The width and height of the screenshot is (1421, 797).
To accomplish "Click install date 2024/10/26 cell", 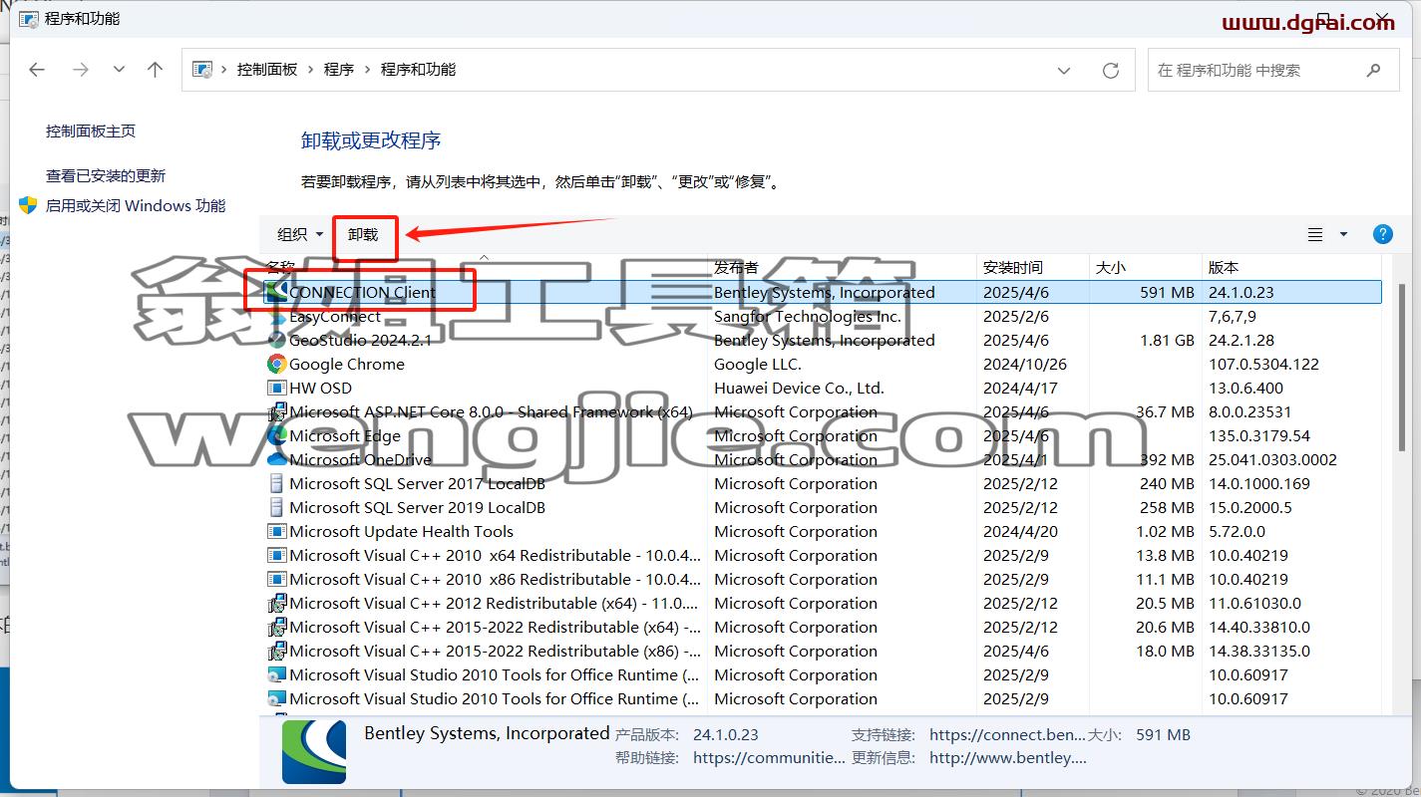I will click(x=1025, y=365).
